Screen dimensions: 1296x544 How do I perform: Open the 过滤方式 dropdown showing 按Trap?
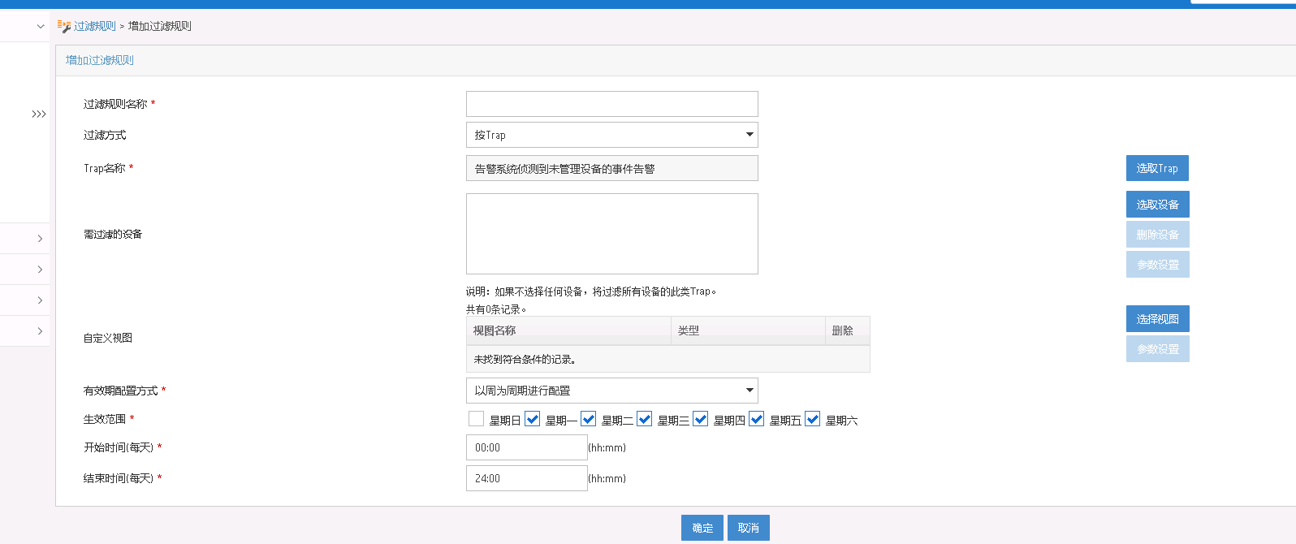611,135
